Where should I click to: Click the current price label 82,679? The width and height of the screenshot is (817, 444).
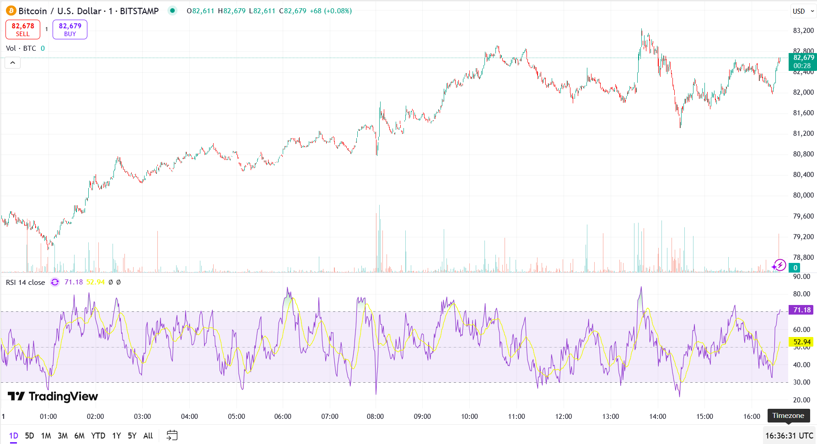click(x=803, y=58)
